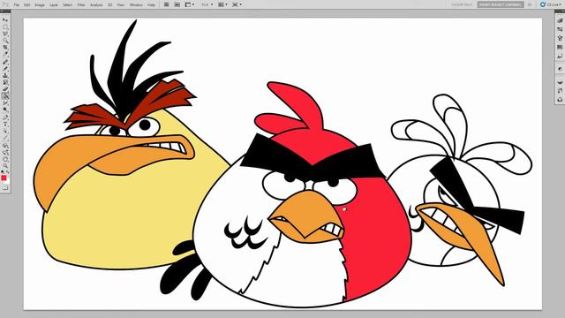Select the Line shape tool
565x318 pixels.
tap(5, 138)
